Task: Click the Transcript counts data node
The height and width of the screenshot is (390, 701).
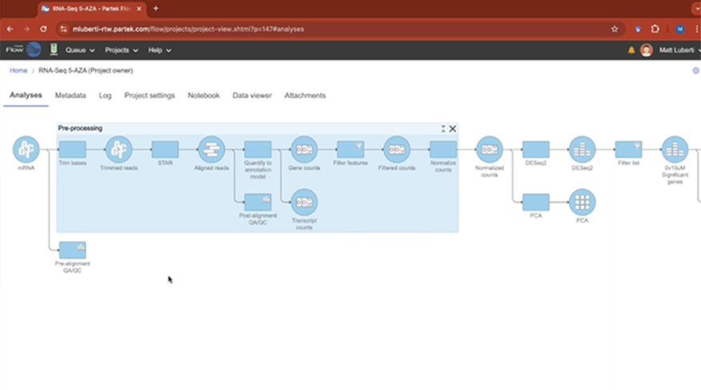Action: 304,202
